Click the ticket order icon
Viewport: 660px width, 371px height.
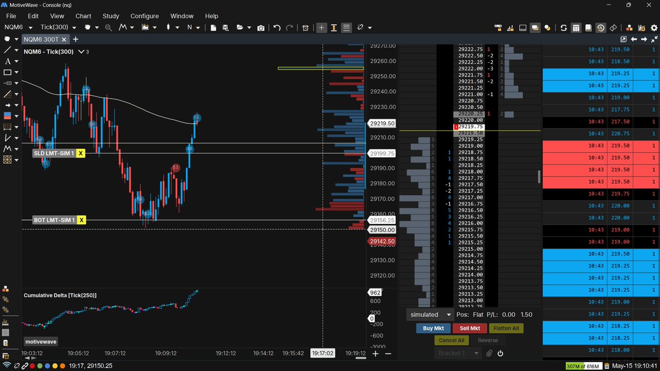(613, 27)
